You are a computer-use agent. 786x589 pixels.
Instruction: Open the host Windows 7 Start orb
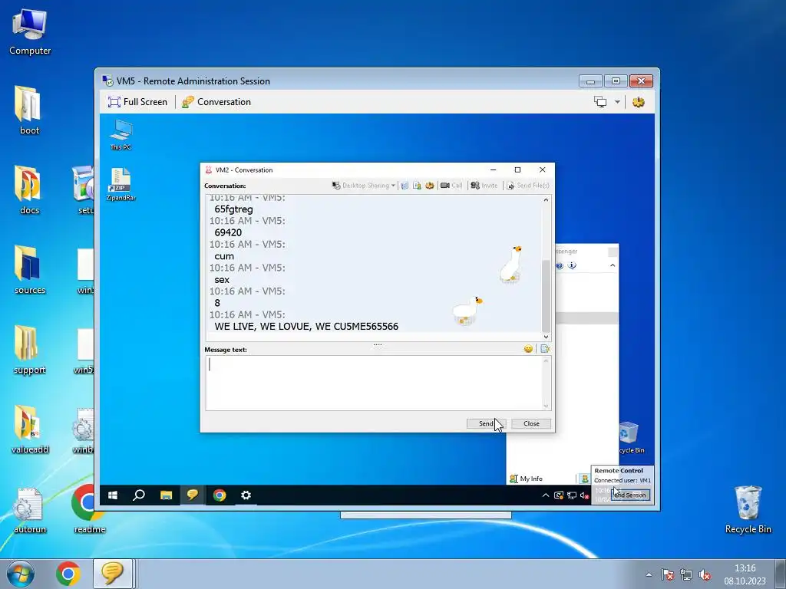click(x=21, y=574)
